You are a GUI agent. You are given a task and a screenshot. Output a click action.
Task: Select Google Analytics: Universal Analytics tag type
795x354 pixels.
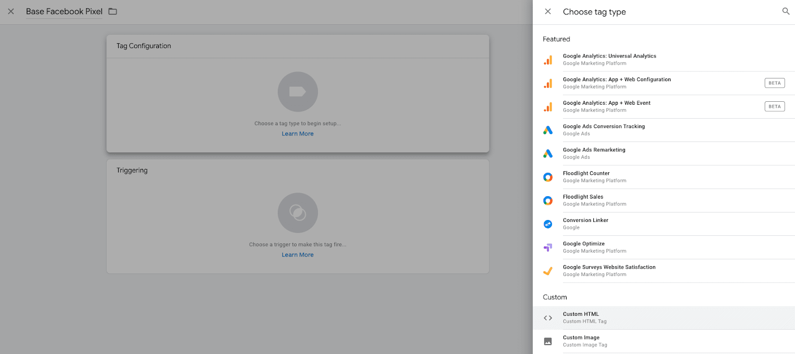(664, 60)
